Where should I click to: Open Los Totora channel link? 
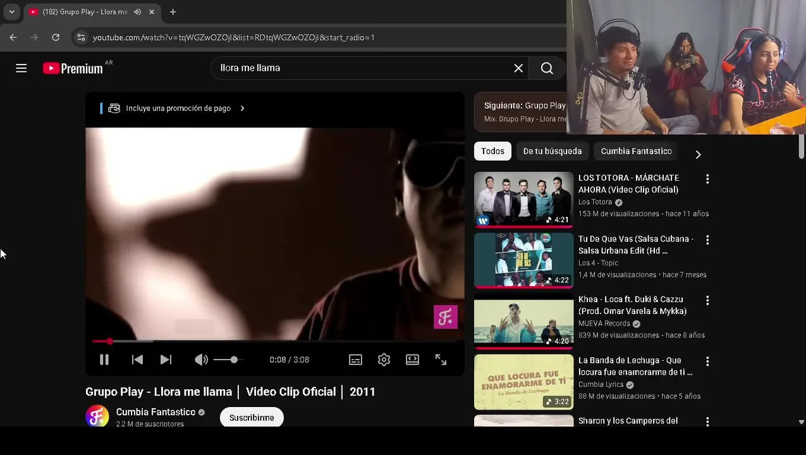point(595,202)
